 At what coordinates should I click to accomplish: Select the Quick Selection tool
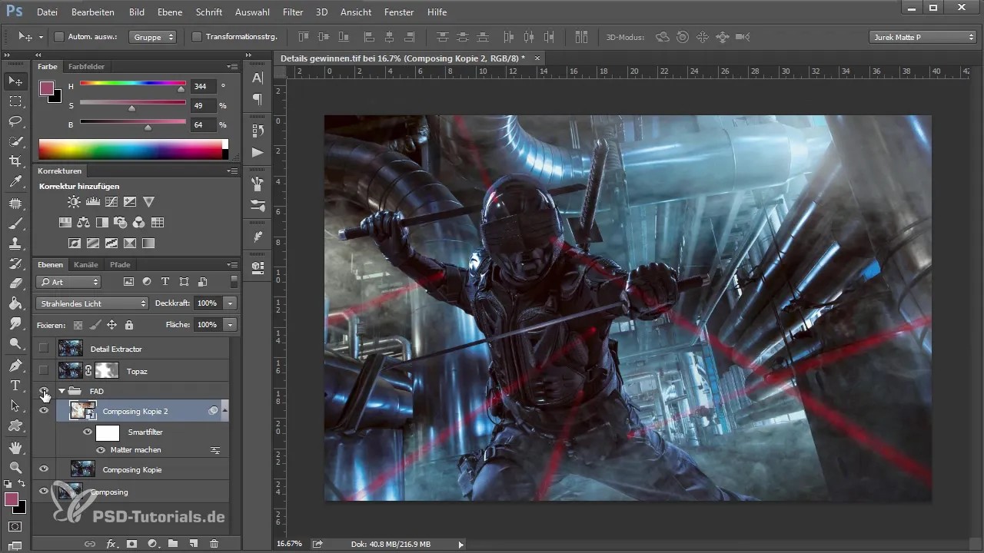(15, 141)
